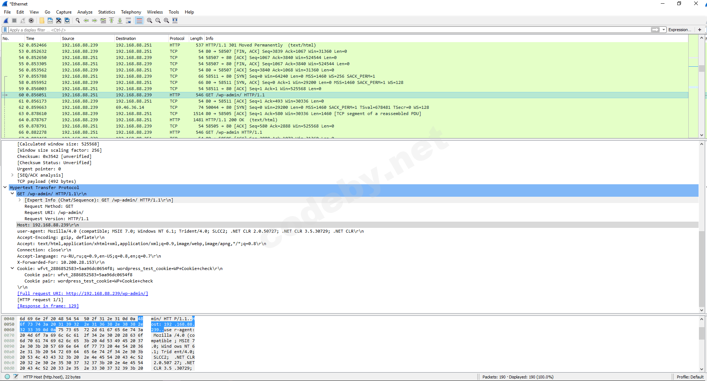Collapse the Cookie header tree item

tap(12, 269)
